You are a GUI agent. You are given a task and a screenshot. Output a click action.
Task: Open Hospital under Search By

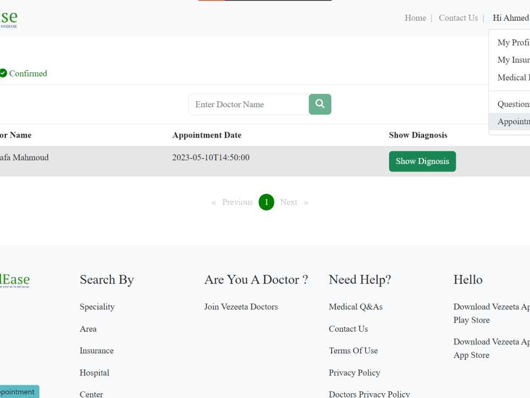(x=94, y=373)
